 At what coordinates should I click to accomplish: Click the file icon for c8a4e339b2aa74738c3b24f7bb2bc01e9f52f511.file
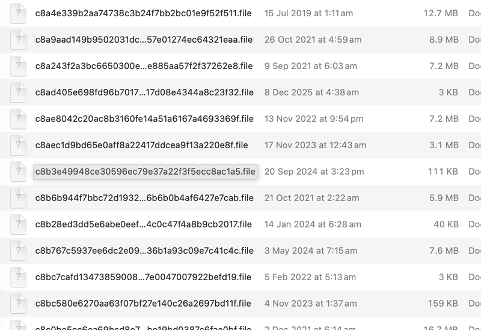(18, 13)
